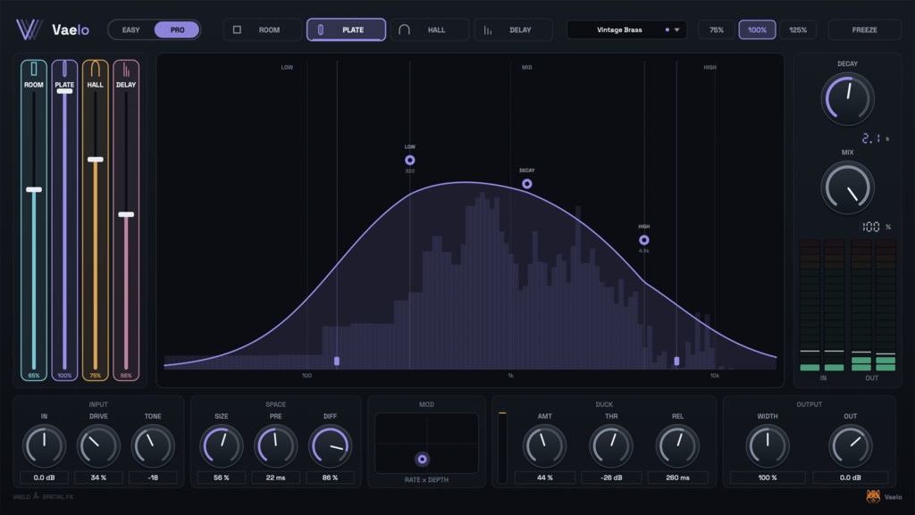Click the duck gain reduction meter
This screenshot has width=915, height=515.
502,447
